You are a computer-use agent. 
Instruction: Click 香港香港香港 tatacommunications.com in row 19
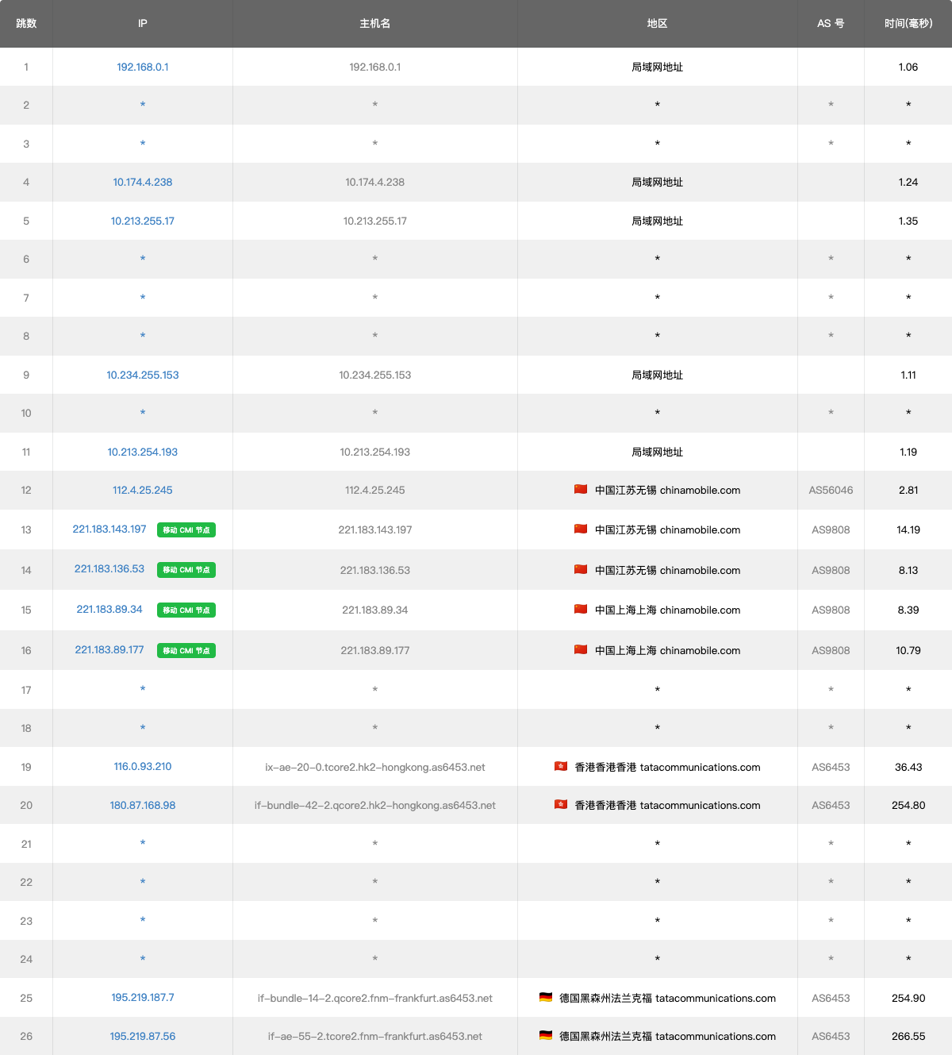pos(667,767)
